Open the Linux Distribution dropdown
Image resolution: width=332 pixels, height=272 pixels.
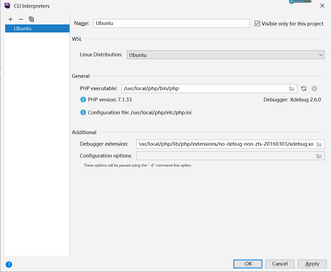point(321,55)
